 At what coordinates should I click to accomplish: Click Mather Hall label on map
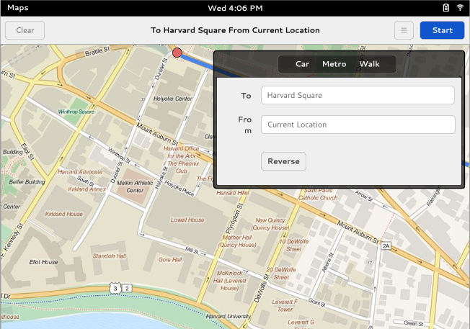[x=237, y=241]
